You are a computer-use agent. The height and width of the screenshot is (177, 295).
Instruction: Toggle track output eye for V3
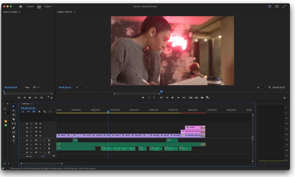40,128
